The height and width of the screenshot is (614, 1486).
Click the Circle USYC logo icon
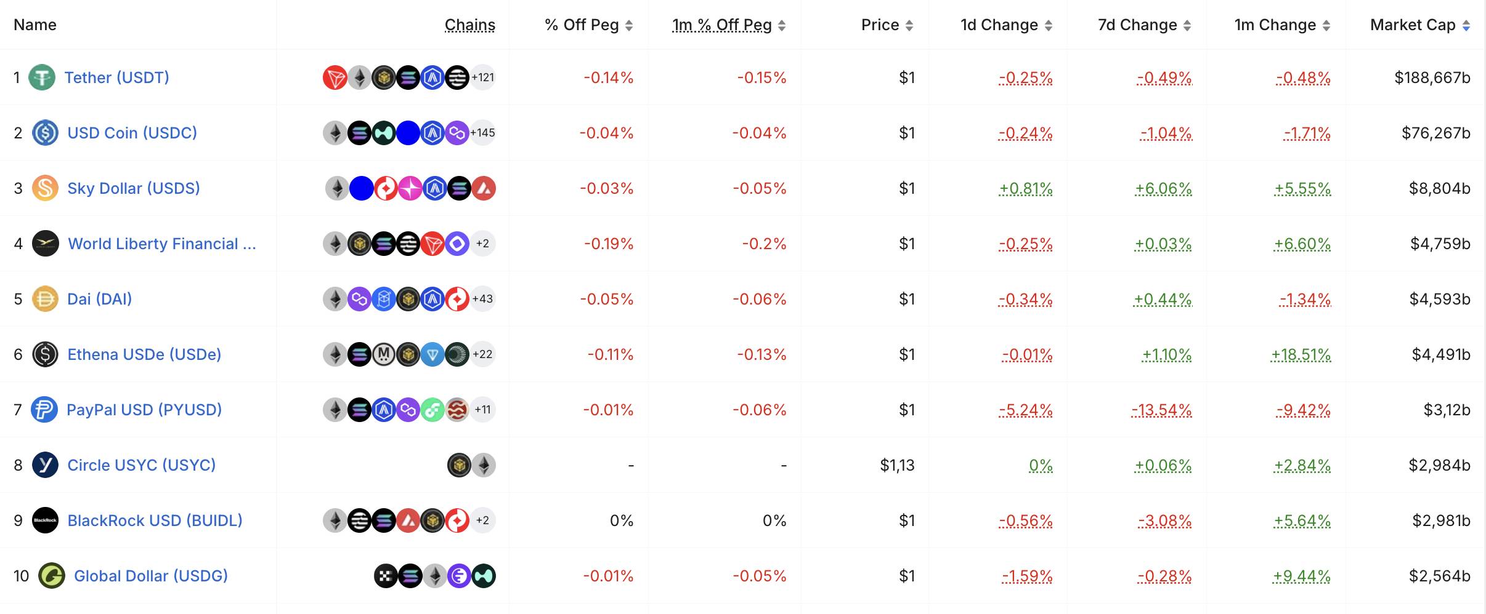click(x=45, y=465)
